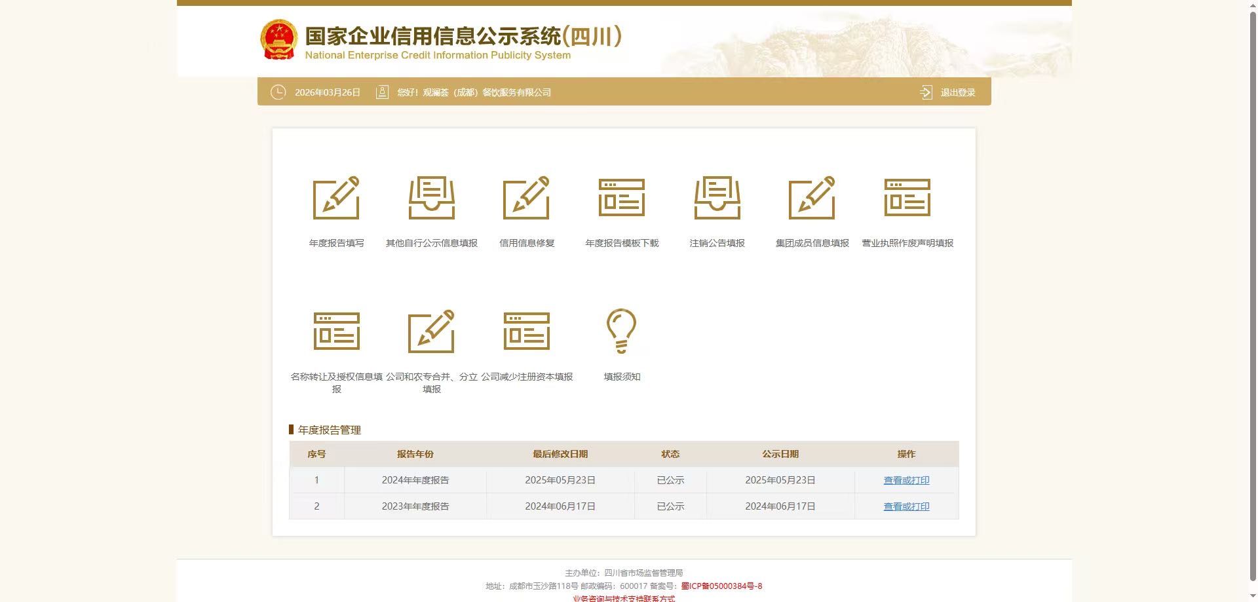
Task: Open the 注销公告填报 icon
Action: click(x=717, y=198)
